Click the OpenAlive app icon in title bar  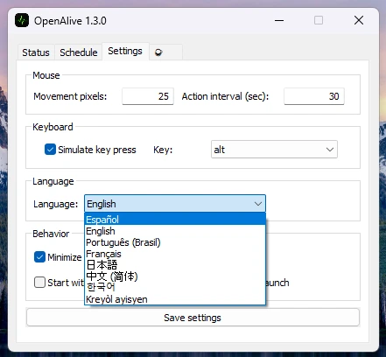coord(22,20)
